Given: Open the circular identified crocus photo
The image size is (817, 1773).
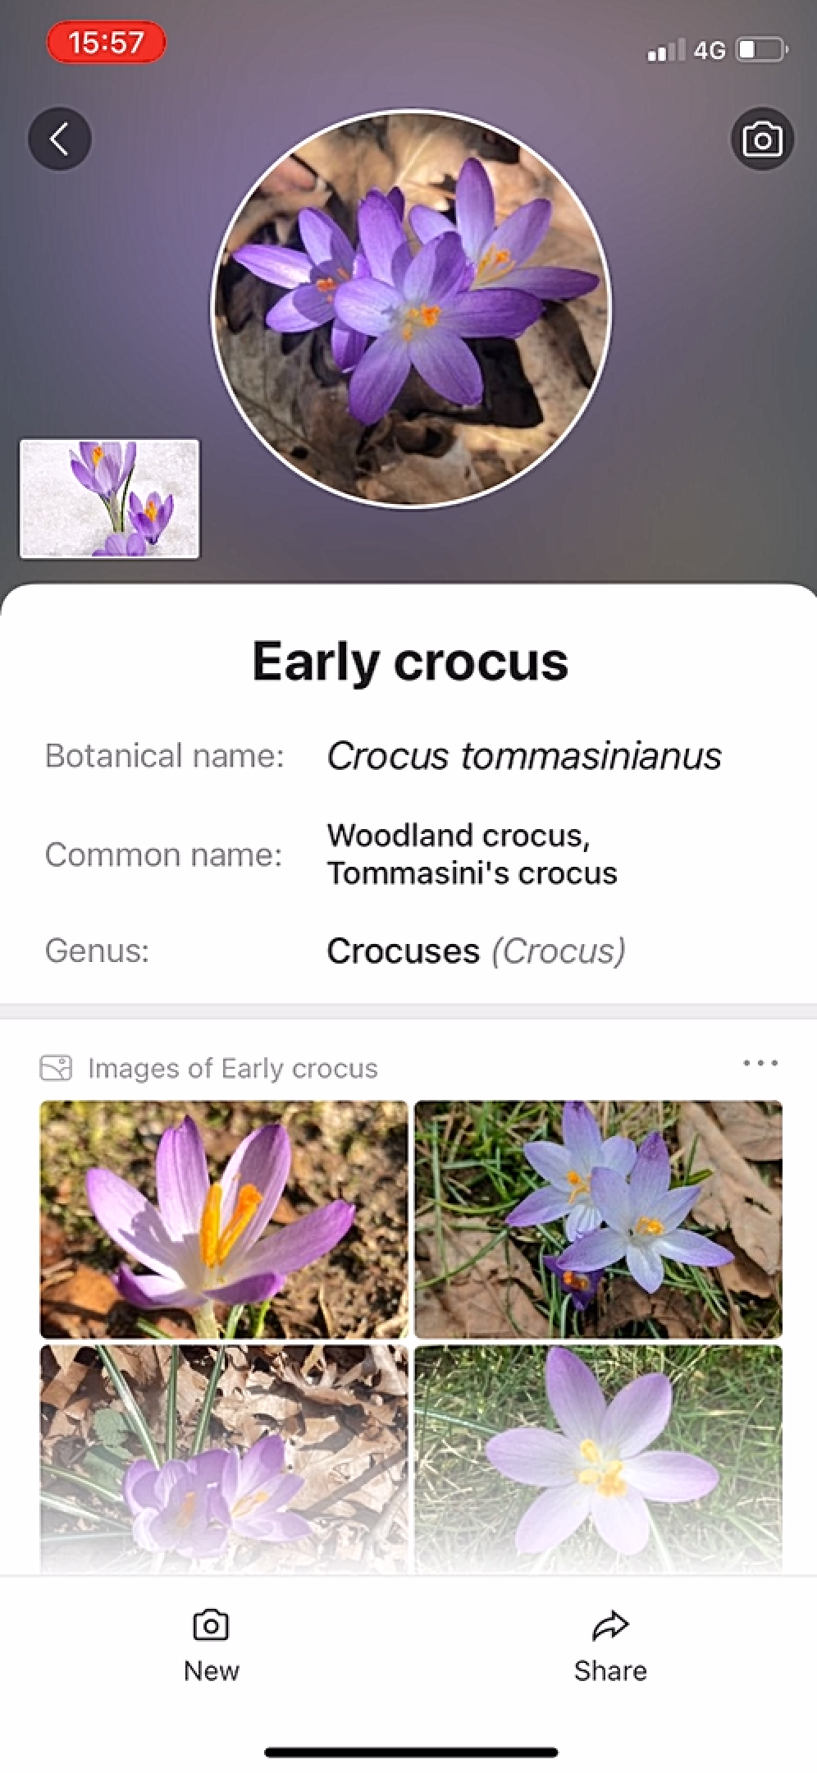Looking at the screenshot, I should 411,309.
